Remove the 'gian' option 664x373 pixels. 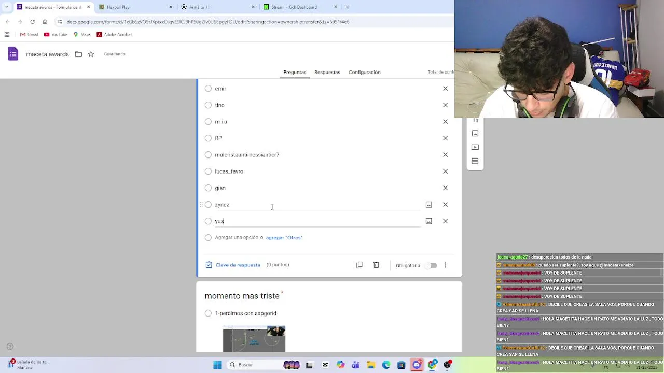coord(445,188)
